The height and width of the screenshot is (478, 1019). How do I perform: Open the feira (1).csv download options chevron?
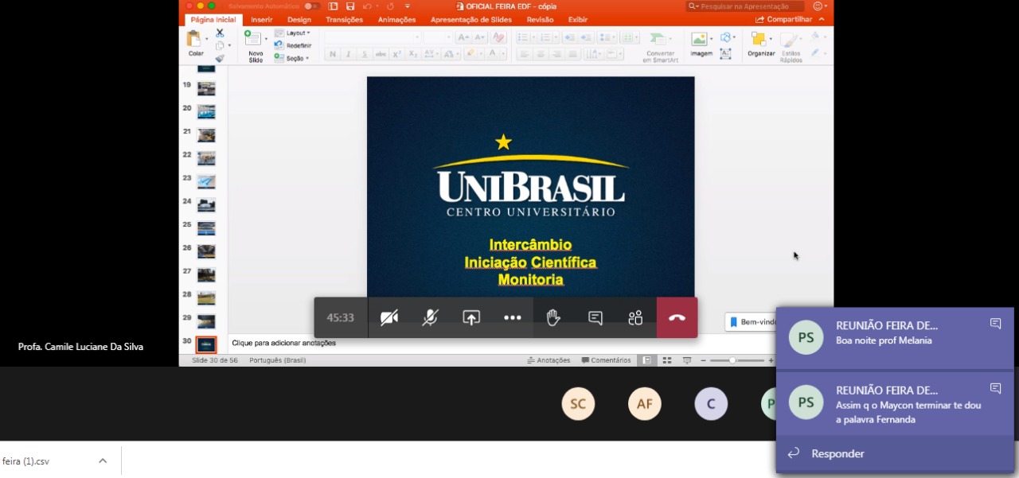point(102,461)
